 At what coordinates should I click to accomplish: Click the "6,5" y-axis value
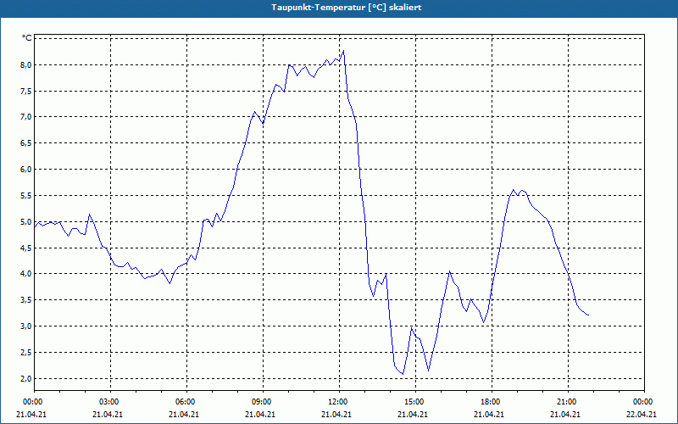(x=26, y=143)
